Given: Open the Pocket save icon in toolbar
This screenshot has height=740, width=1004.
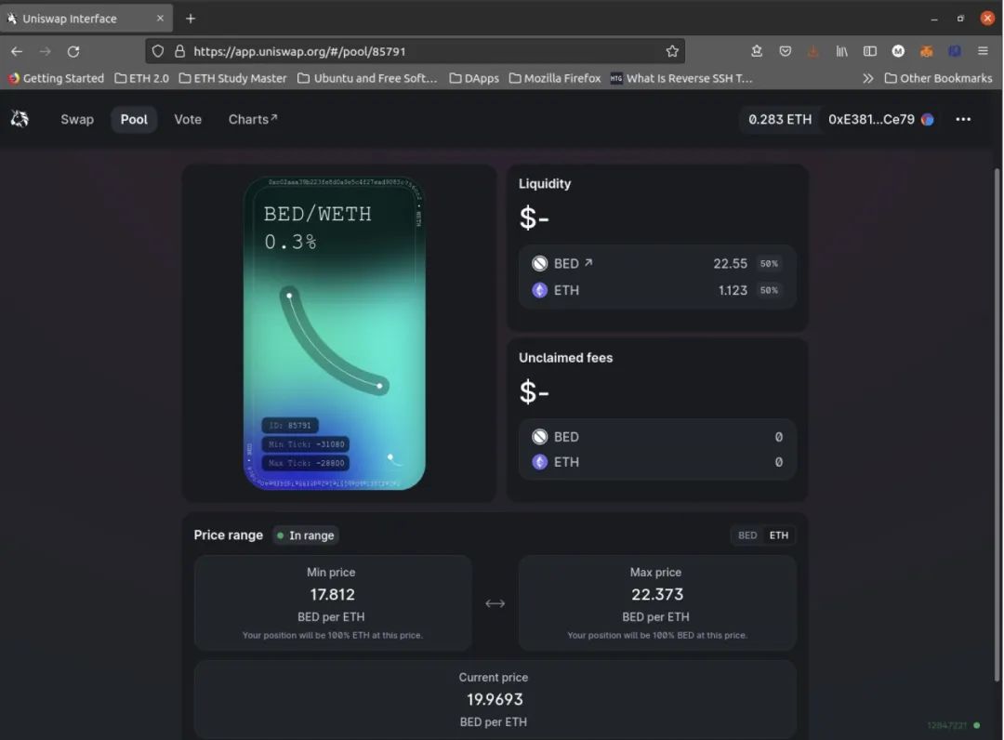Looking at the screenshot, I should pyautogui.click(x=785, y=51).
